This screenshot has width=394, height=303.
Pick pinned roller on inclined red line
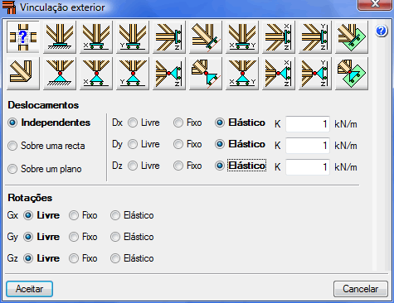[x=206, y=73]
